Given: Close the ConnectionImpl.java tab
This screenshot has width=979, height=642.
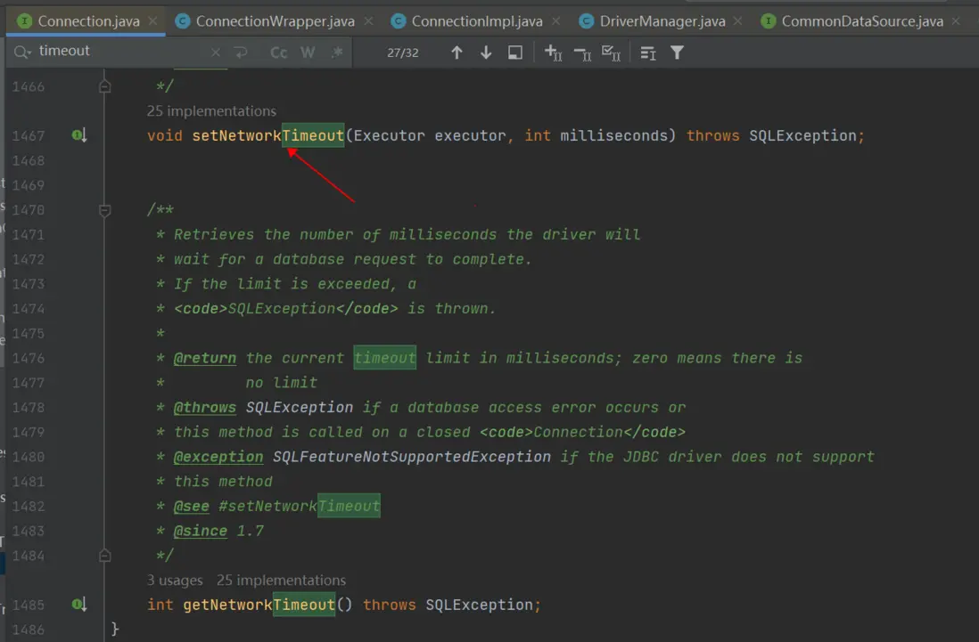Looking at the screenshot, I should coord(555,21).
